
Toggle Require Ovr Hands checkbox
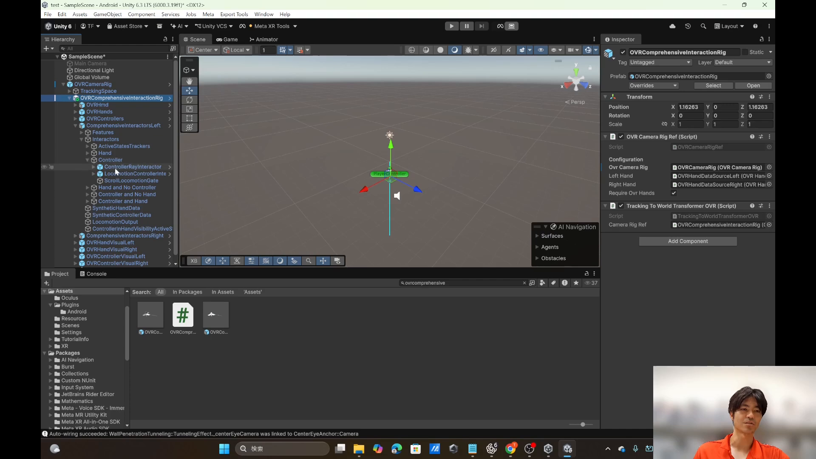pyautogui.click(x=674, y=193)
